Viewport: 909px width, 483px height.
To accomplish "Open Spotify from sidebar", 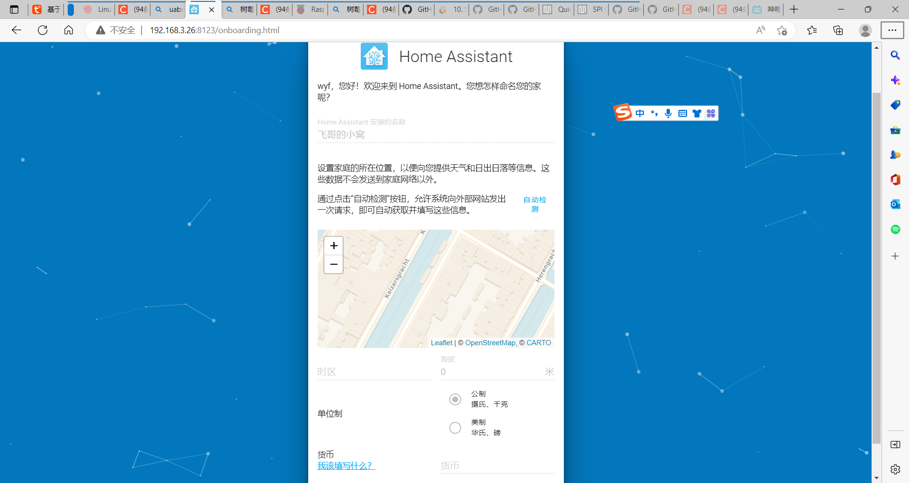I will click(x=895, y=229).
